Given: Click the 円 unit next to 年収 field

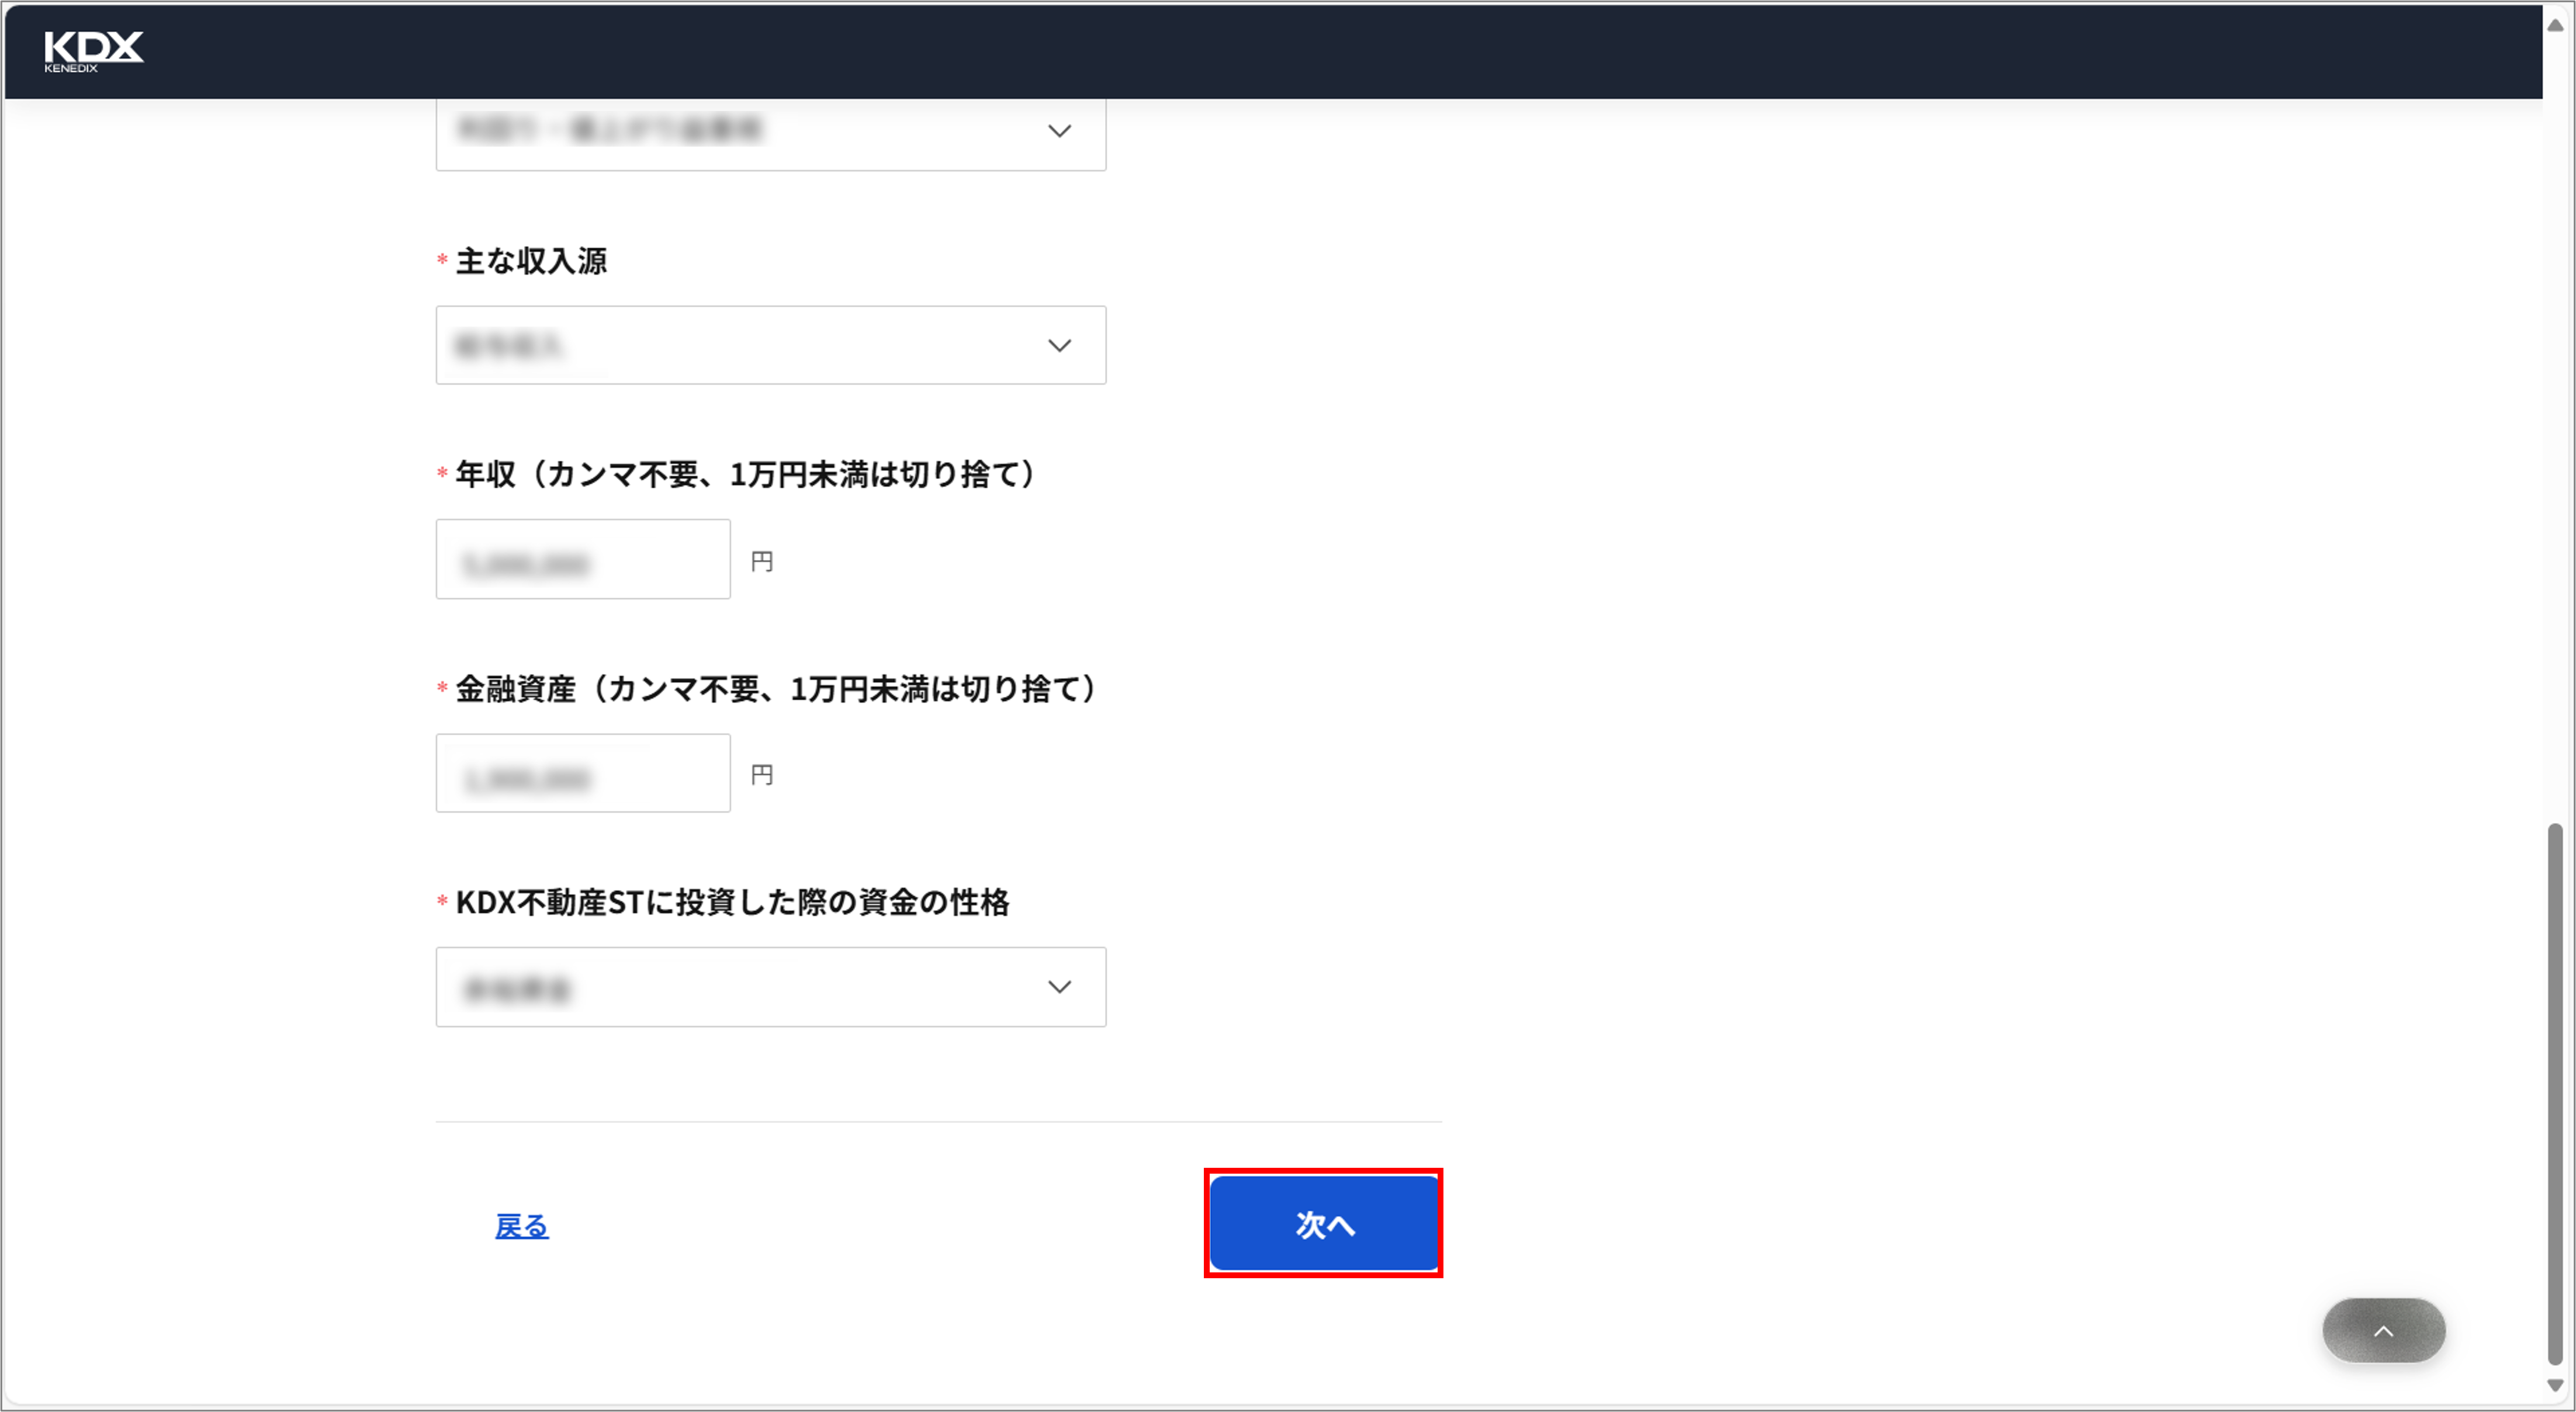Looking at the screenshot, I should (762, 561).
